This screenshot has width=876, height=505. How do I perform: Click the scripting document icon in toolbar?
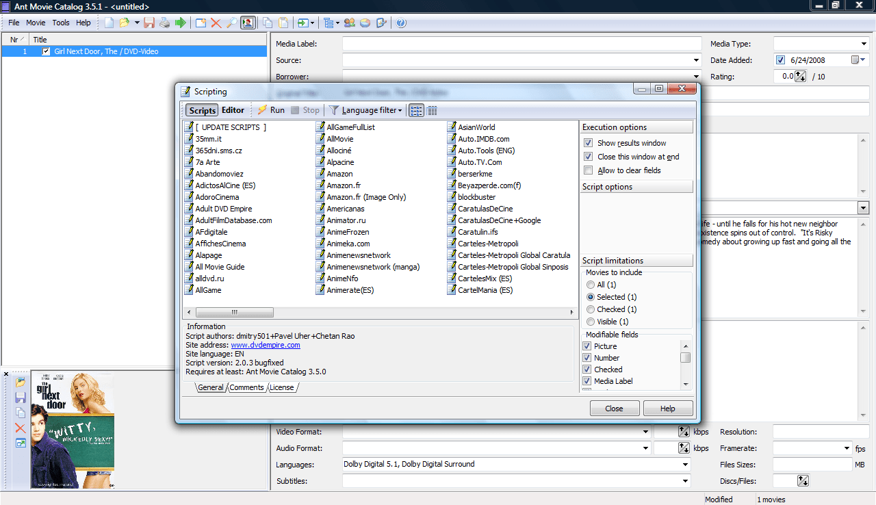381,23
